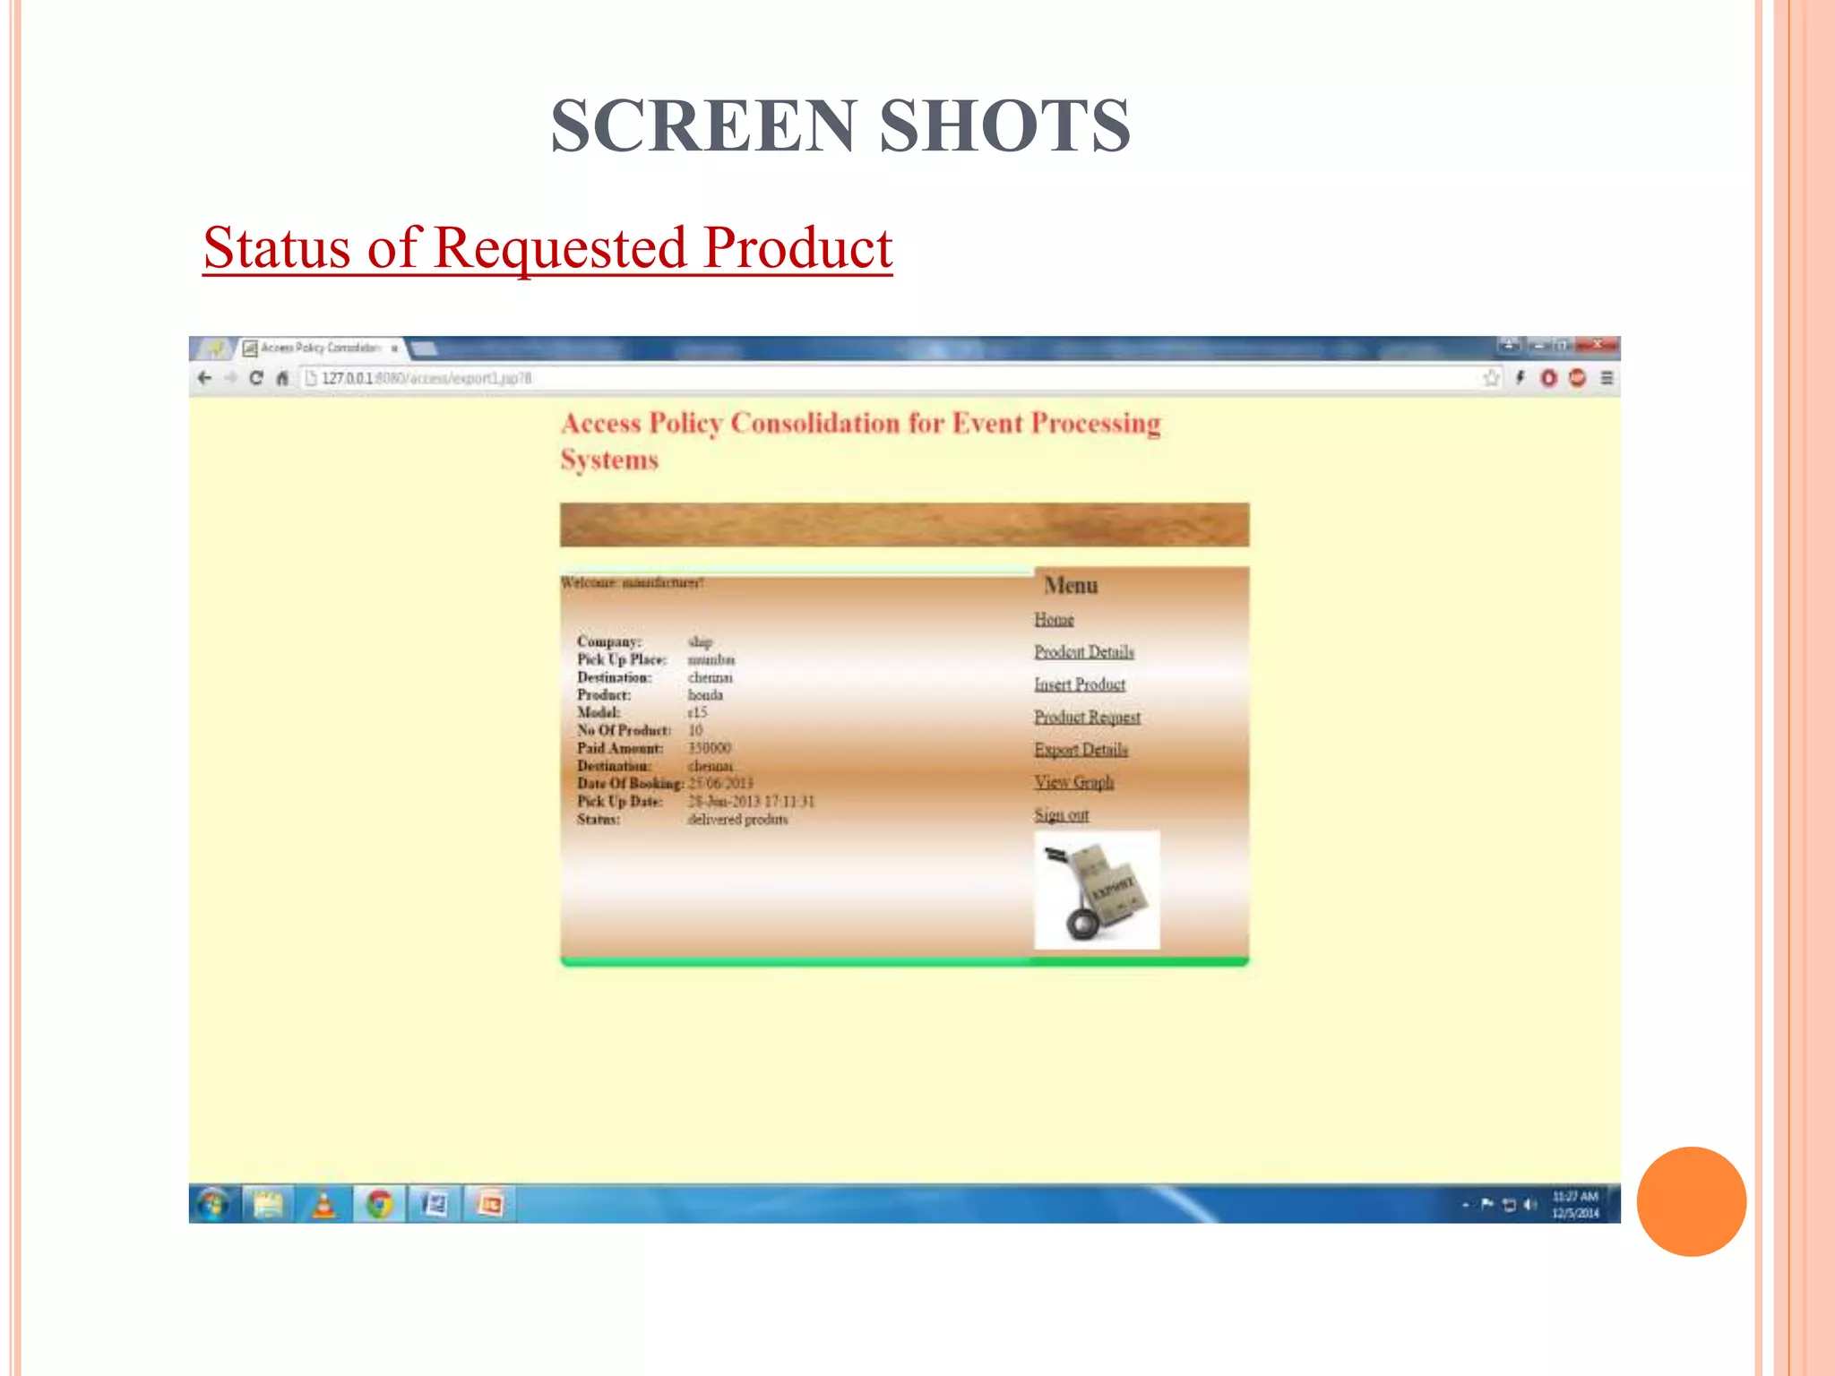Bookmark the page with star icon
The height and width of the screenshot is (1376, 1835).
pos(1491,378)
